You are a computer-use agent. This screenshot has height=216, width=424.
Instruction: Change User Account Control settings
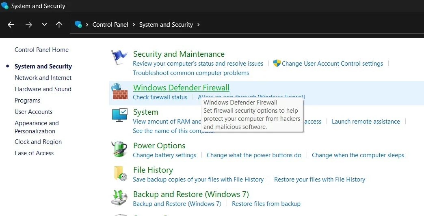[332, 64]
